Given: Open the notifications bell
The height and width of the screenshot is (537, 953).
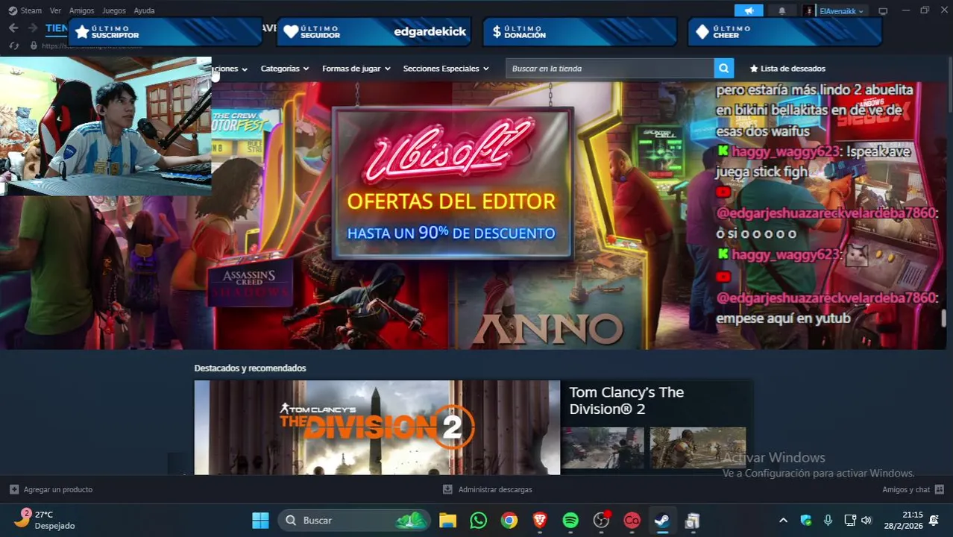Looking at the screenshot, I should [x=781, y=10].
